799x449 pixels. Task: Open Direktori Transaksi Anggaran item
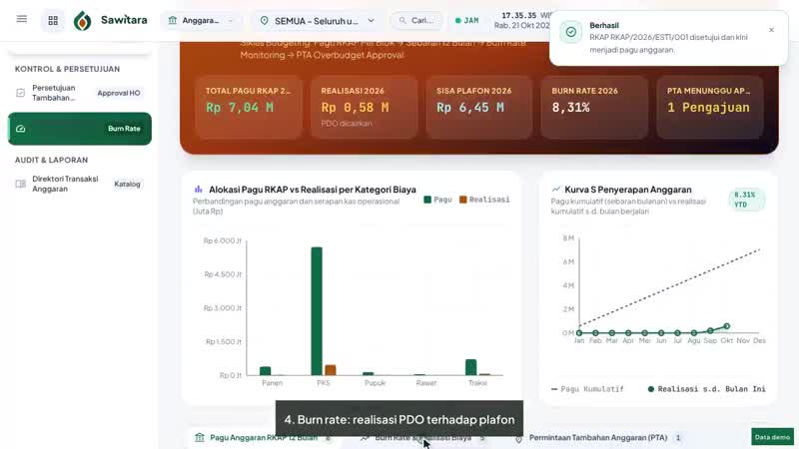(80, 184)
